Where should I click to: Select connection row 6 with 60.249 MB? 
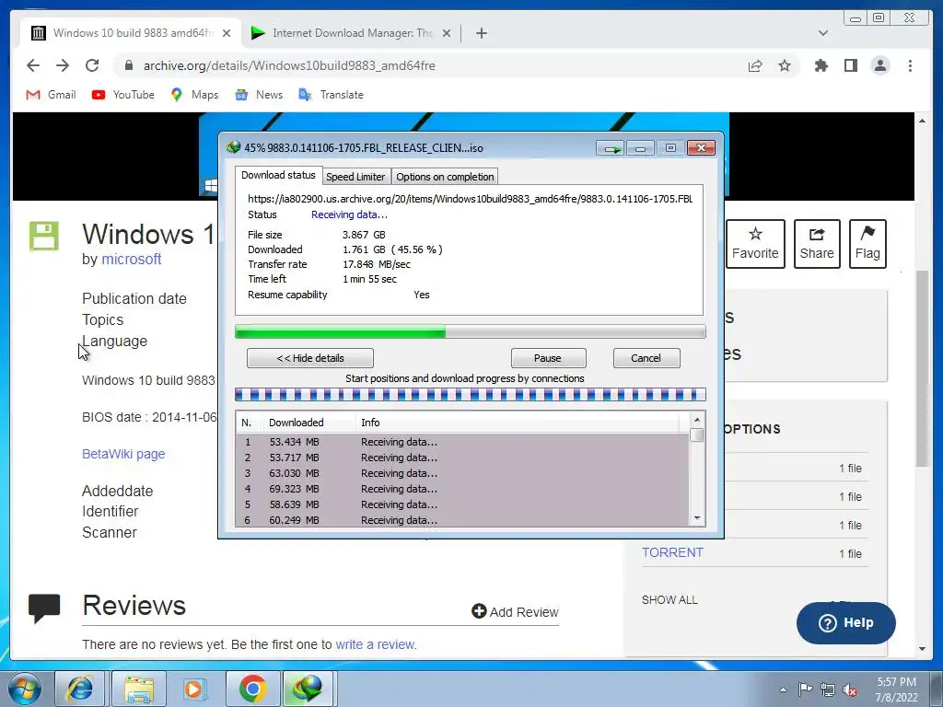click(462, 519)
